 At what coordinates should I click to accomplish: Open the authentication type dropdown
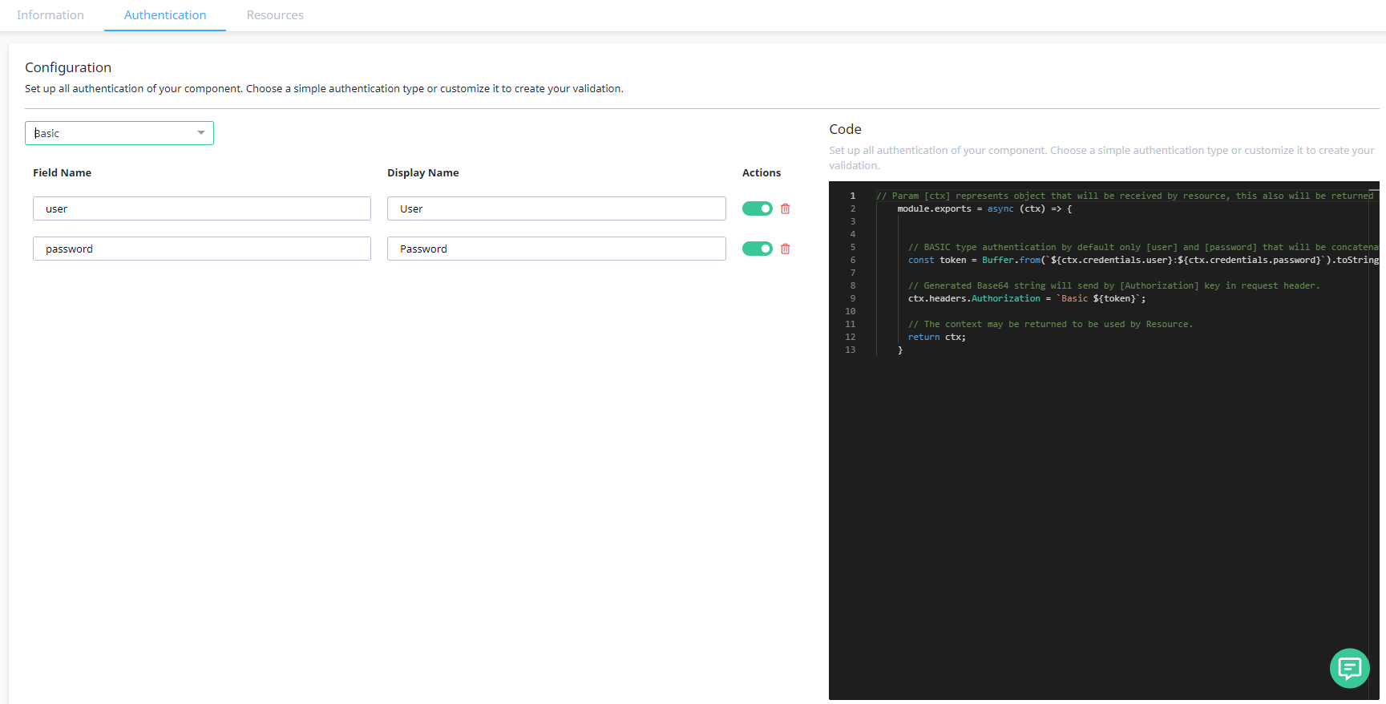coord(119,133)
